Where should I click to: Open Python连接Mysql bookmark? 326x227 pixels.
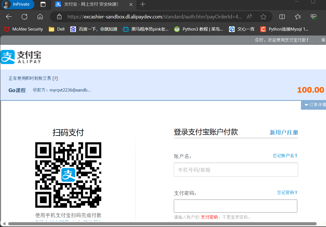pyautogui.click(x=284, y=29)
